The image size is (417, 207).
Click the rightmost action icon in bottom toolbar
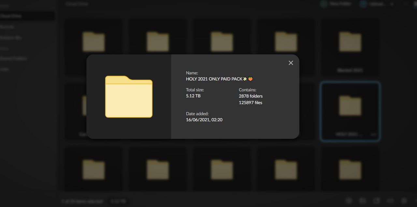click(x=404, y=201)
